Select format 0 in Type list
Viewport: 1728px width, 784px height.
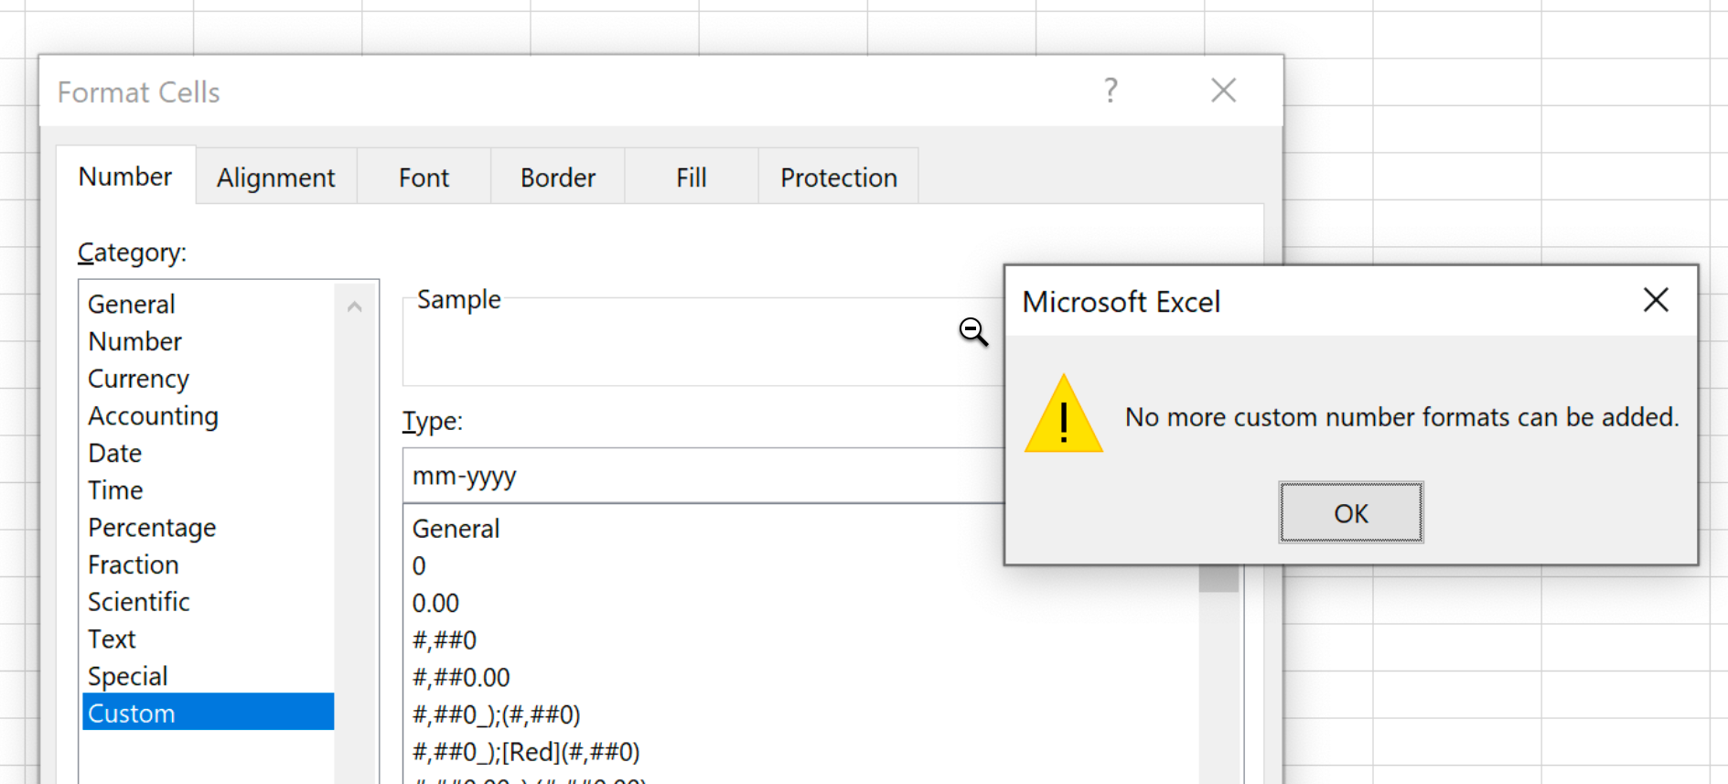[x=800, y=566]
